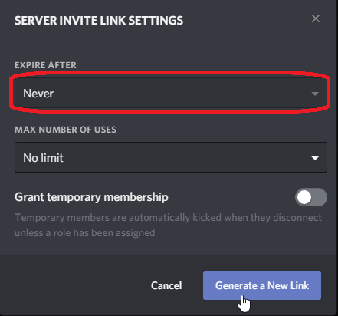Image resolution: width=338 pixels, height=316 pixels.
Task: Close the Server Invite Link Settings dialog
Action: [316, 18]
